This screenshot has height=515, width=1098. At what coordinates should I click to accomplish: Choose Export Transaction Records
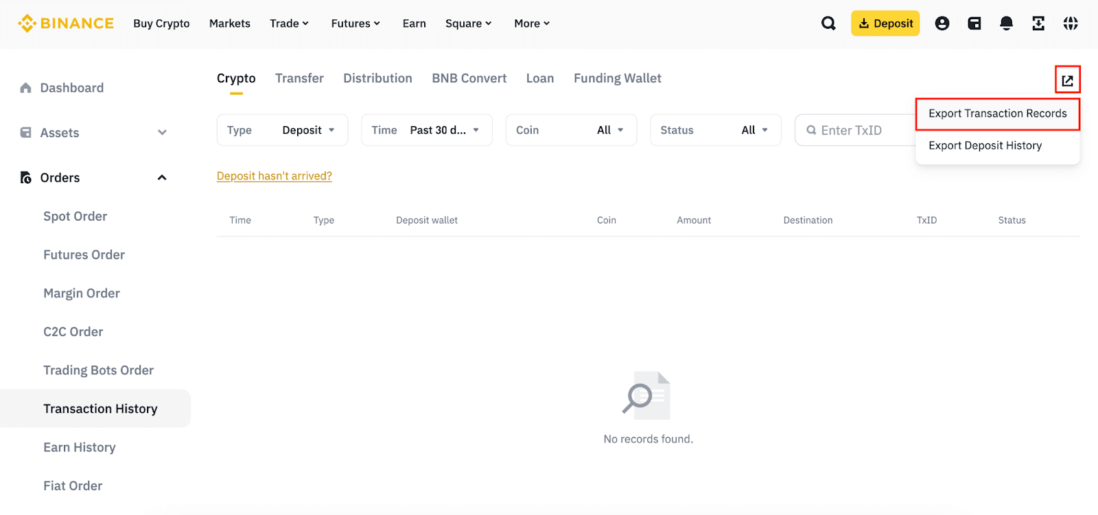[x=998, y=114]
